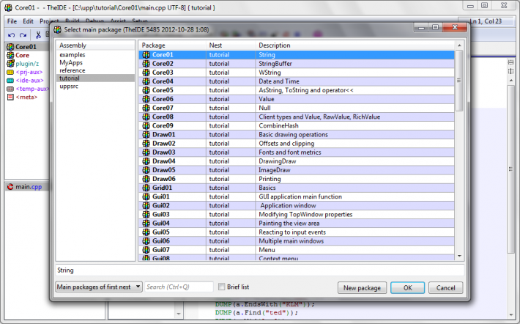Click 'Multiple main windows' description

click(x=291, y=241)
